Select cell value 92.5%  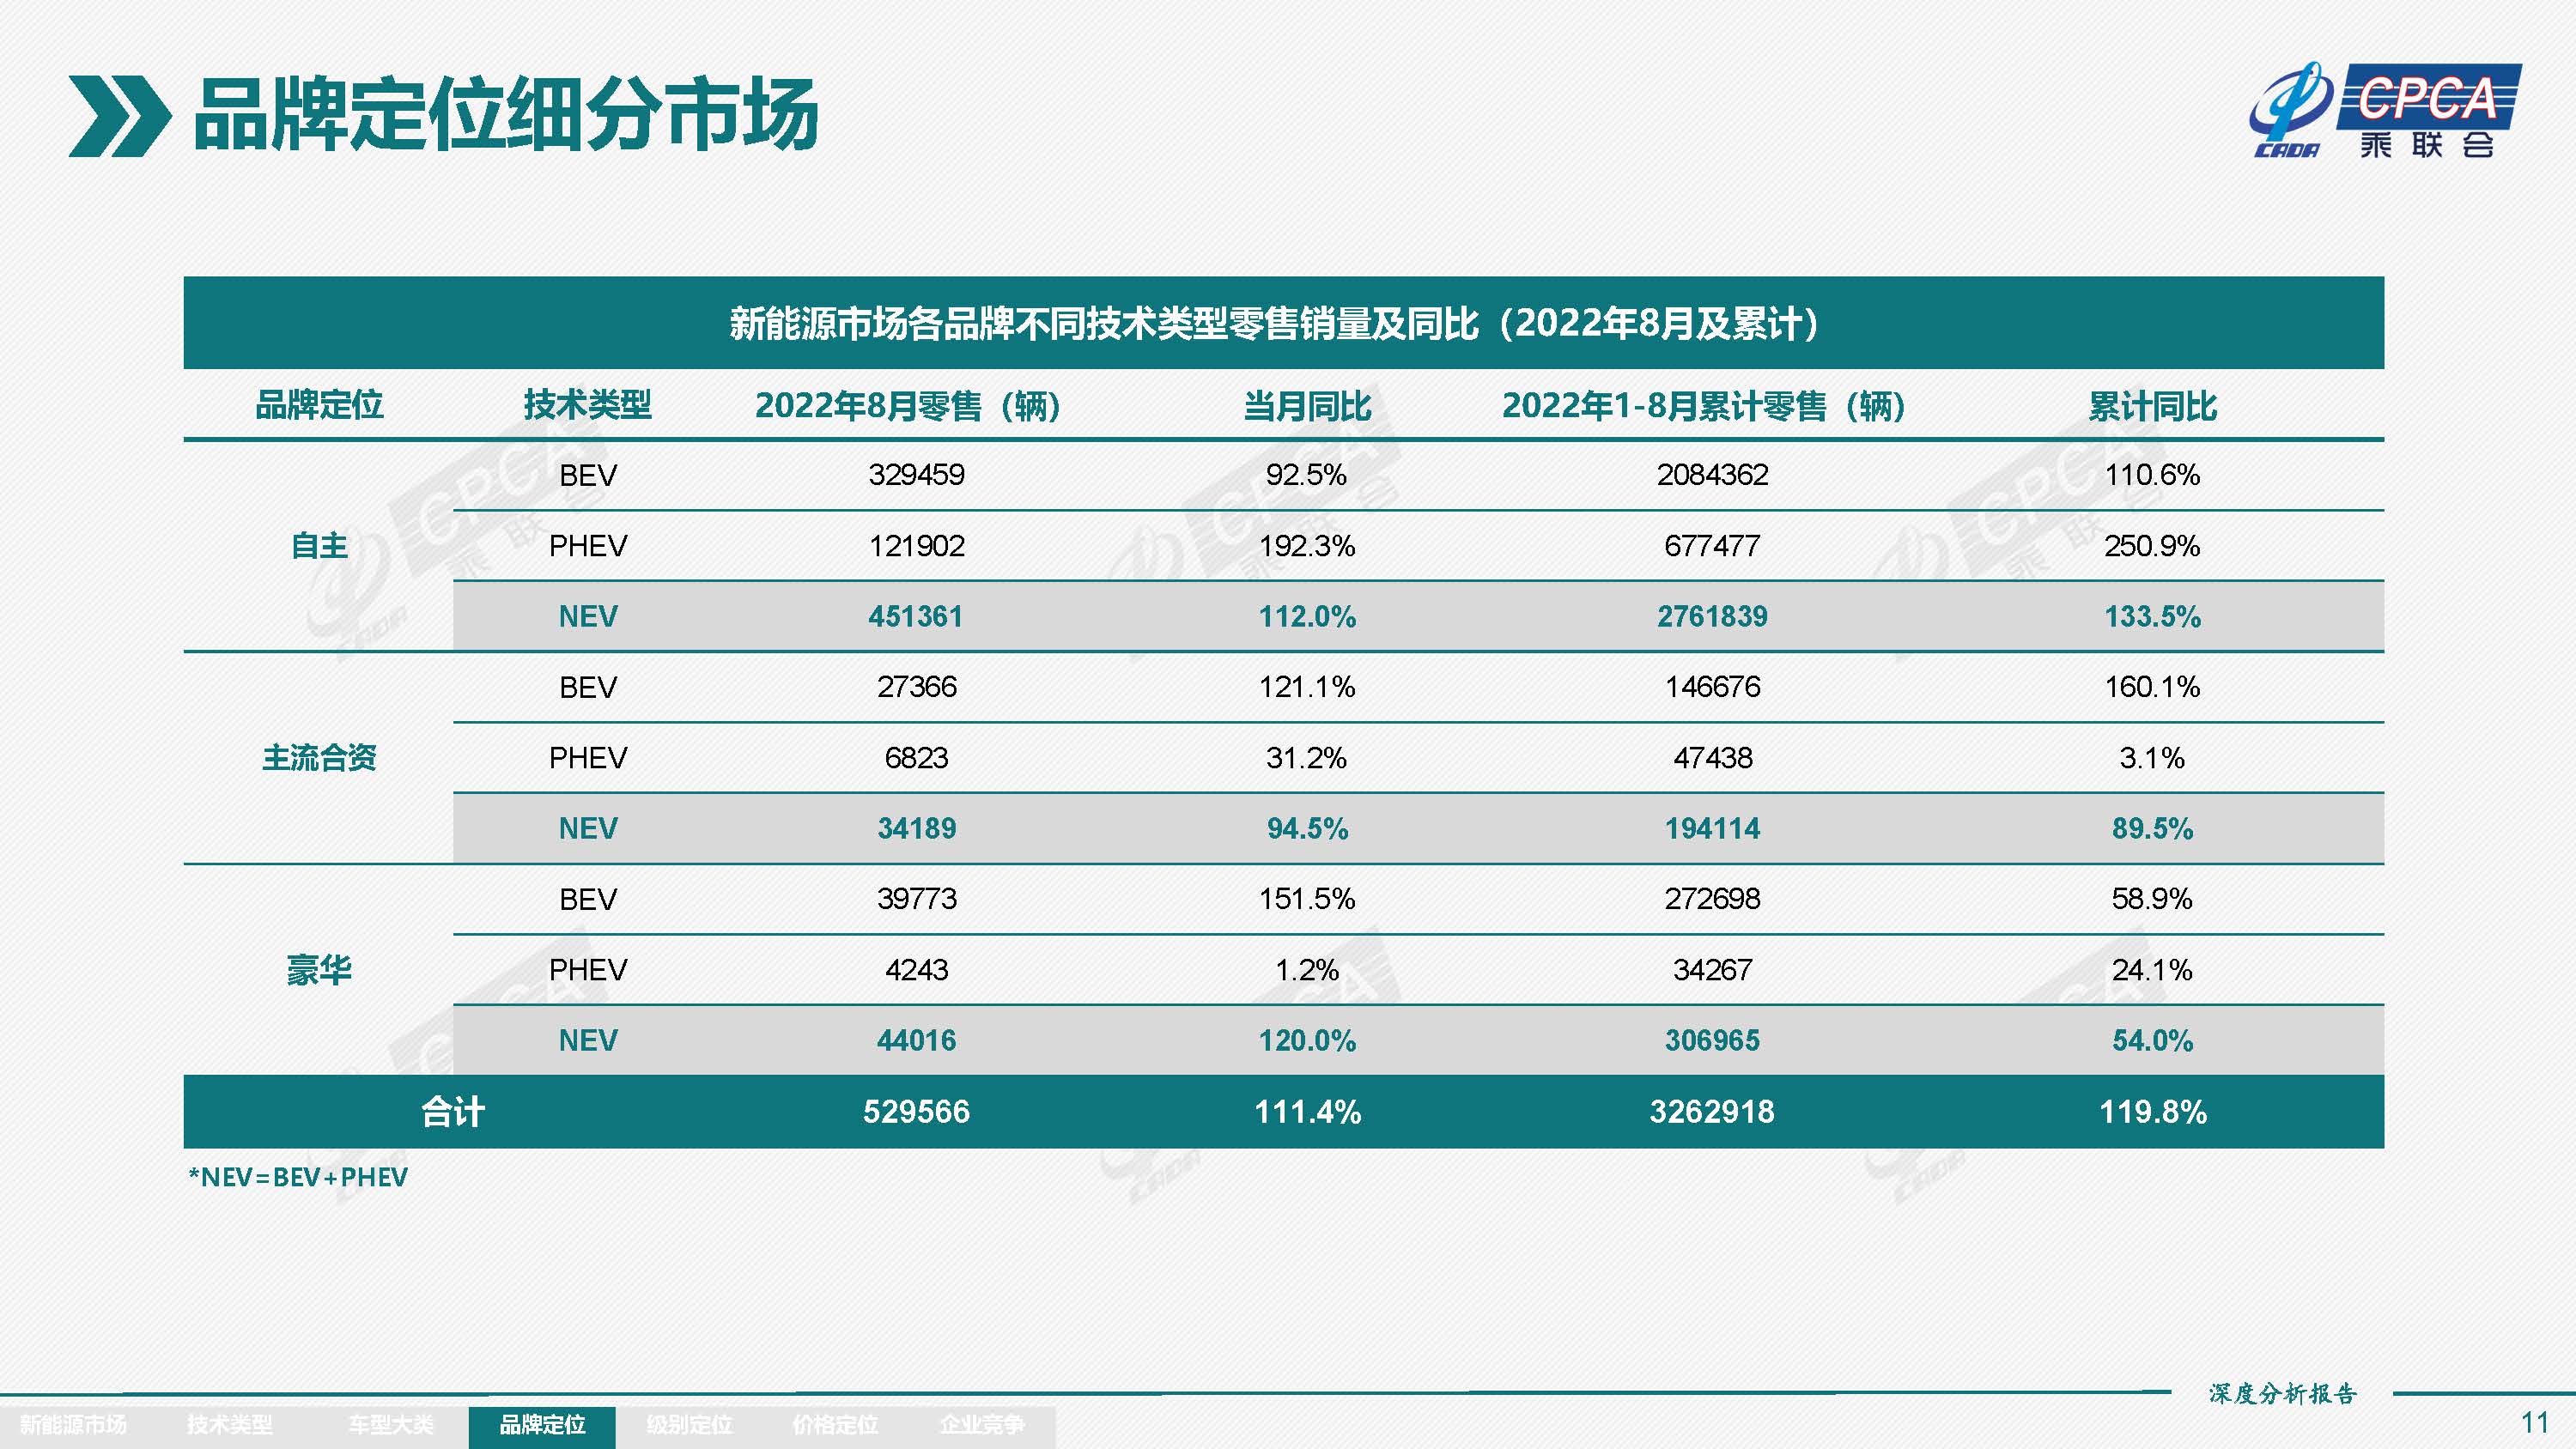pos(1307,474)
